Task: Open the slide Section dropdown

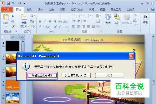Action: pos(33,26)
